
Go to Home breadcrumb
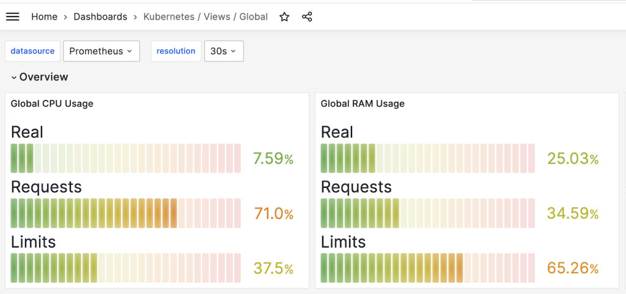pyautogui.click(x=44, y=17)
